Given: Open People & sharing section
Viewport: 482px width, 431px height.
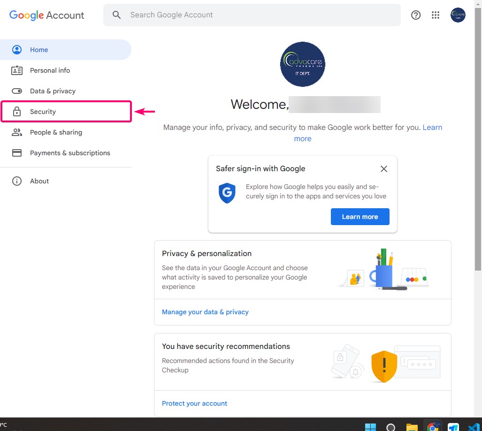Looking at the screenshot, I should point(66,132).
